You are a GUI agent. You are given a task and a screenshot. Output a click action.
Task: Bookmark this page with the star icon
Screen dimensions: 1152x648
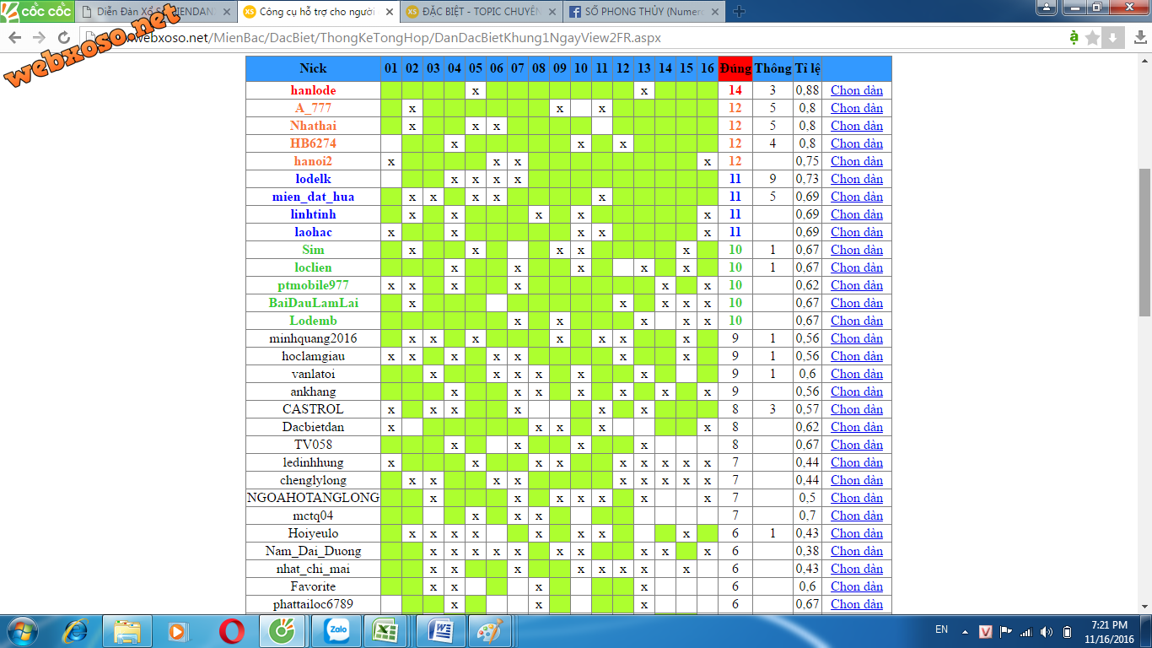[x=1093, y=38]
